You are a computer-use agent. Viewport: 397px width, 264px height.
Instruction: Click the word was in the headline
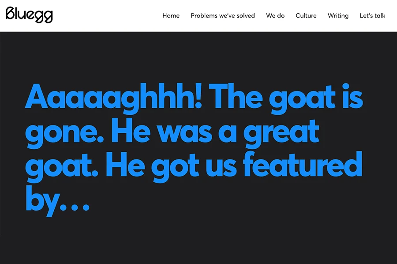click(184, 131)
